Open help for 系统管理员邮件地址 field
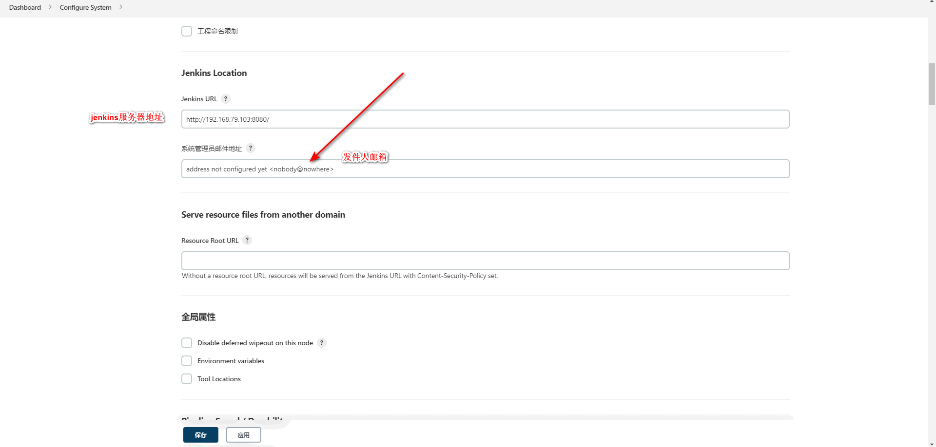 click(x=250, y=148)
